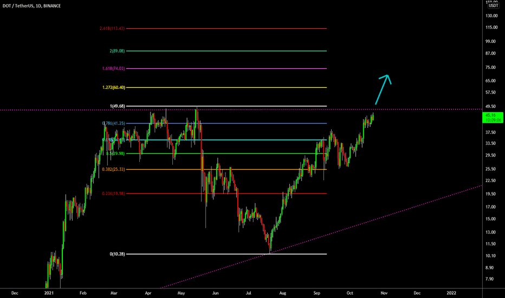
Task: Click the 10.10 price axis label
Action: click(490, 256)
